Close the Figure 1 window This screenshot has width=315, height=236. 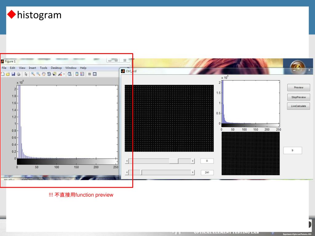[125, 61]
